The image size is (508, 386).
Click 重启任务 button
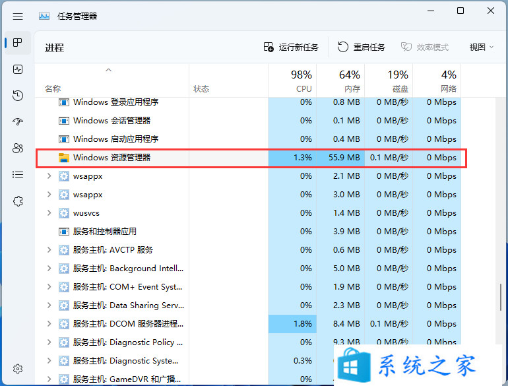point(361,48)
